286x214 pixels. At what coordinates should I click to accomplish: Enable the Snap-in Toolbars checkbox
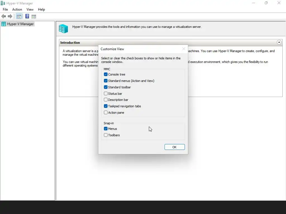point(106,135)
